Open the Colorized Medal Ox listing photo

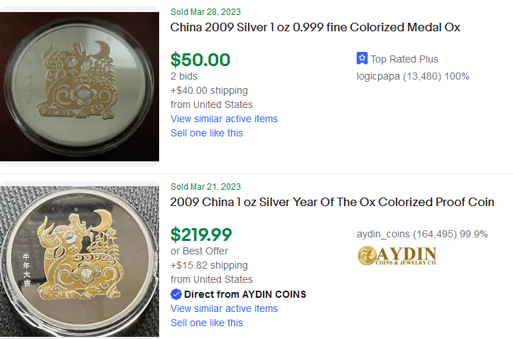79,84
